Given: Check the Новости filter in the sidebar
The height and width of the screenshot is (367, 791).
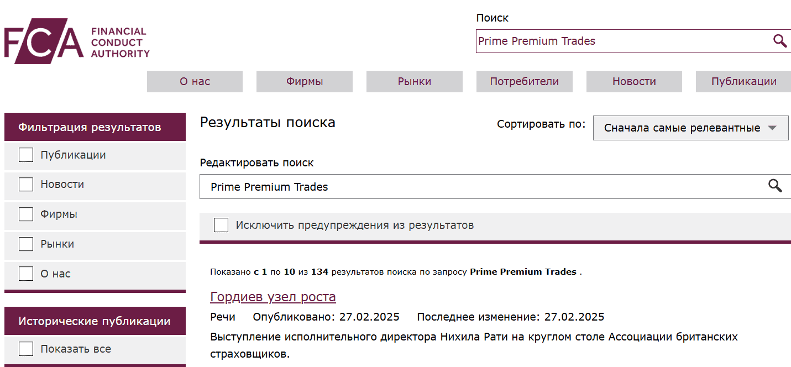Looking at the screenshot, I should pos(25,184).
